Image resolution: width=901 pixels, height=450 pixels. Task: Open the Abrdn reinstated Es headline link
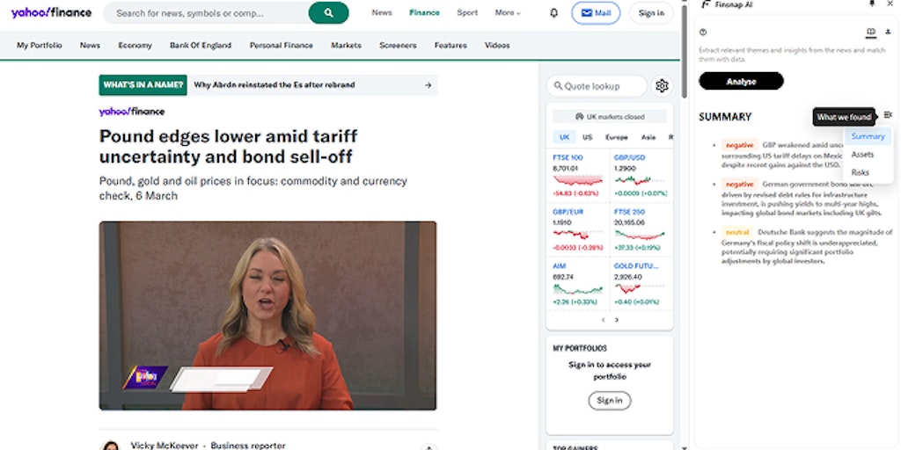[x=275, y=85]
